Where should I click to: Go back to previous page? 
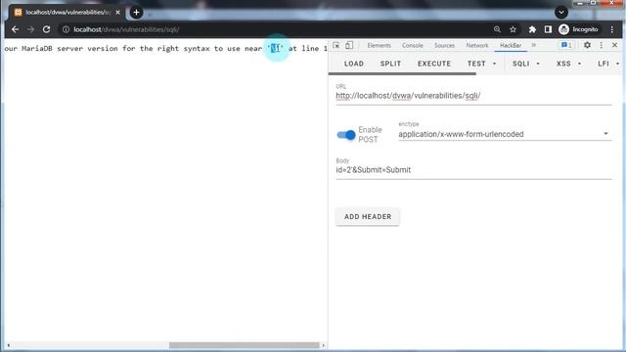pos(16,29)
